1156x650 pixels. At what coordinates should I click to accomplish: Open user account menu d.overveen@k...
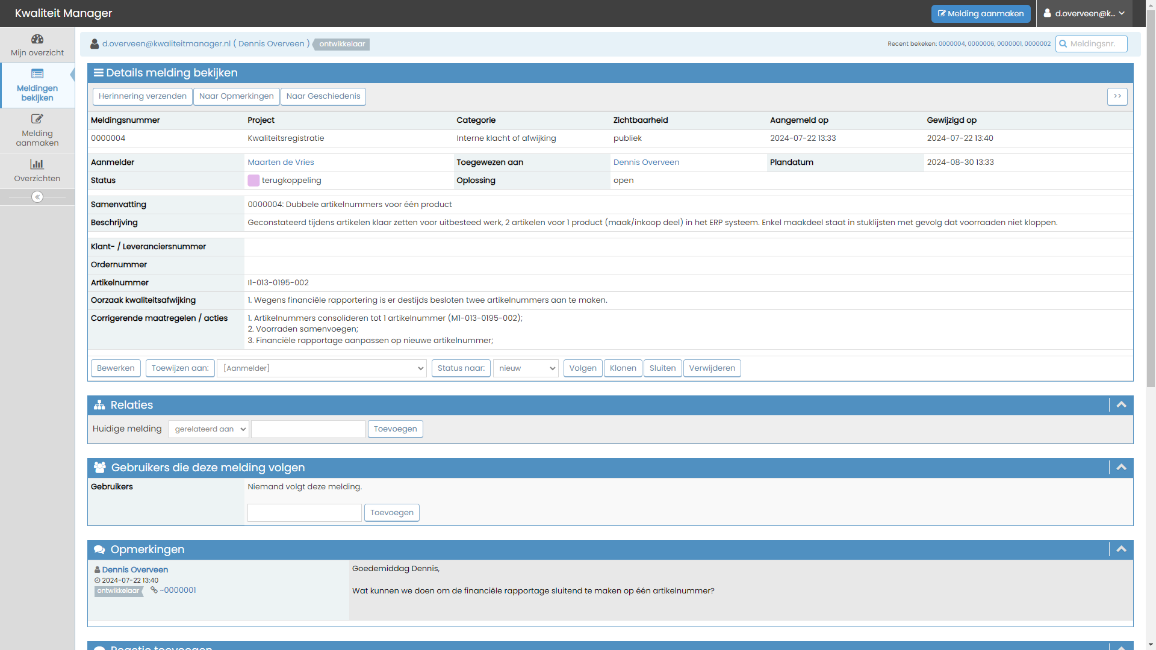(x=1084, y=13)
